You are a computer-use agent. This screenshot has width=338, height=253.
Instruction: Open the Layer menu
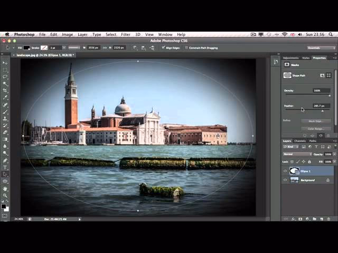click(82, 34)
